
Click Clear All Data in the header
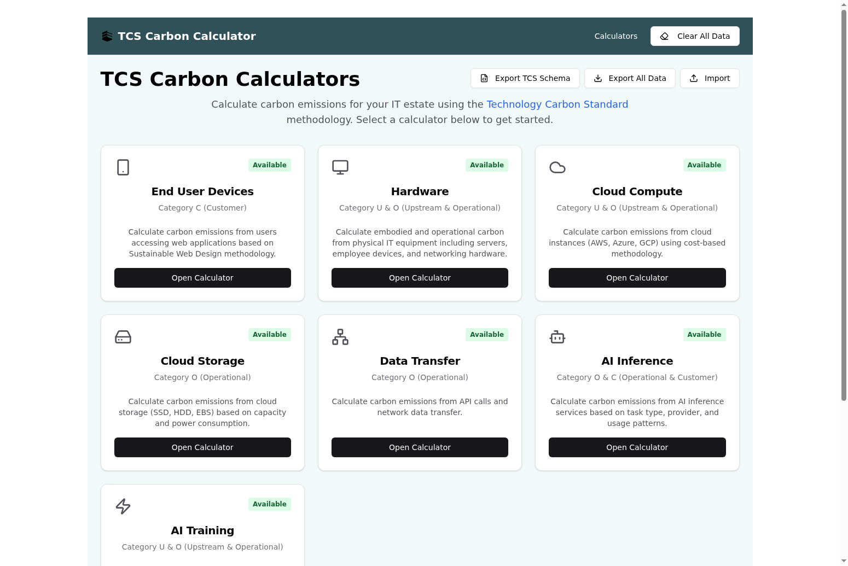(695, 36)
